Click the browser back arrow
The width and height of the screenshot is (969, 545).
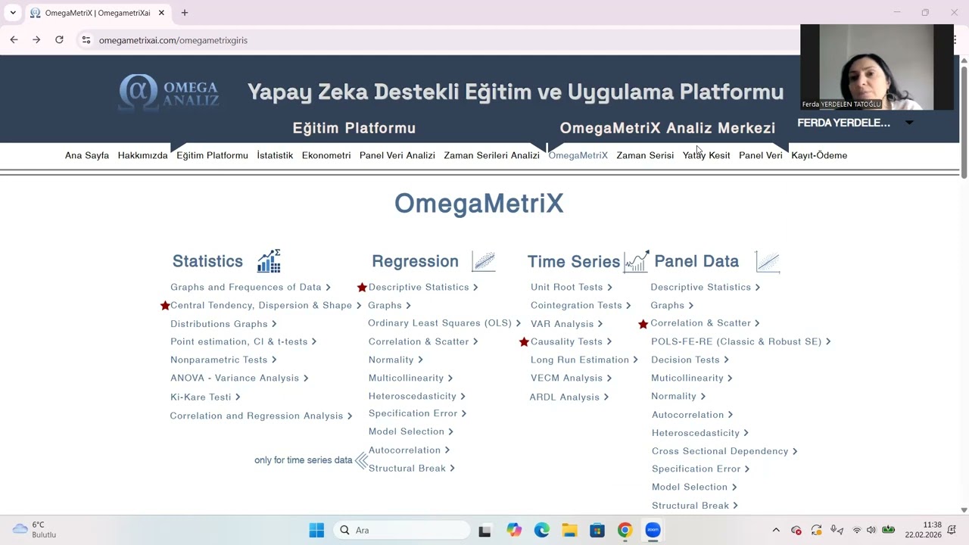click(x=14, y=40)
